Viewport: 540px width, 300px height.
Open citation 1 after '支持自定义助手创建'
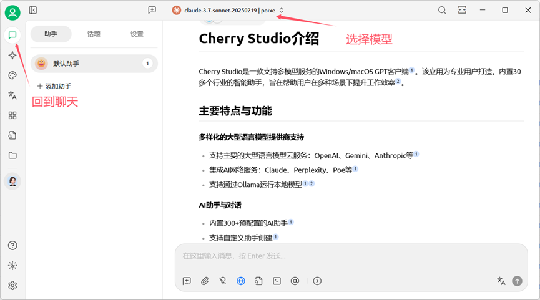(276, 236)
